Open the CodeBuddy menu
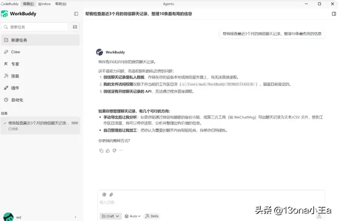 10,4
